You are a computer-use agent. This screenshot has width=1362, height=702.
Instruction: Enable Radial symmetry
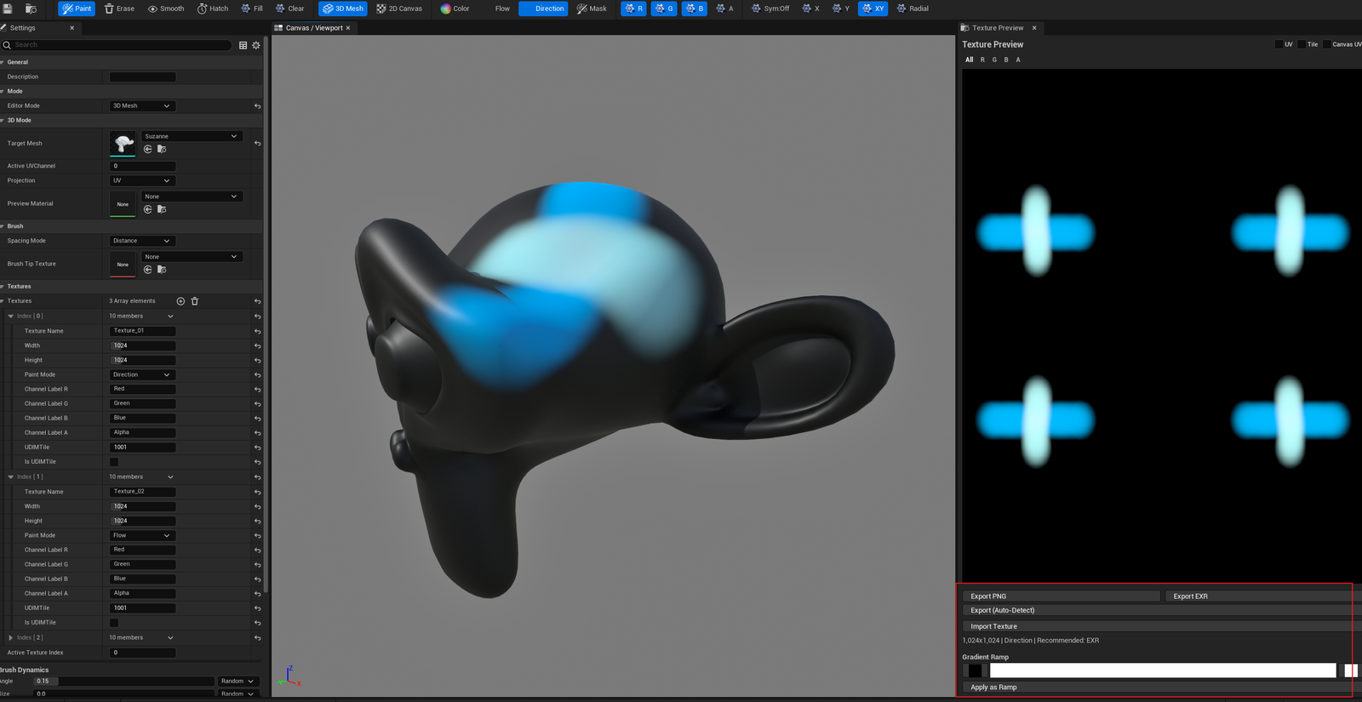point(913,9)
